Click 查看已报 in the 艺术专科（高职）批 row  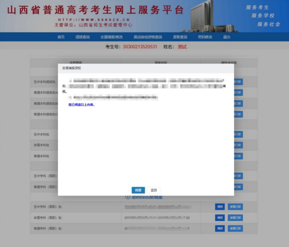point(235,207)
